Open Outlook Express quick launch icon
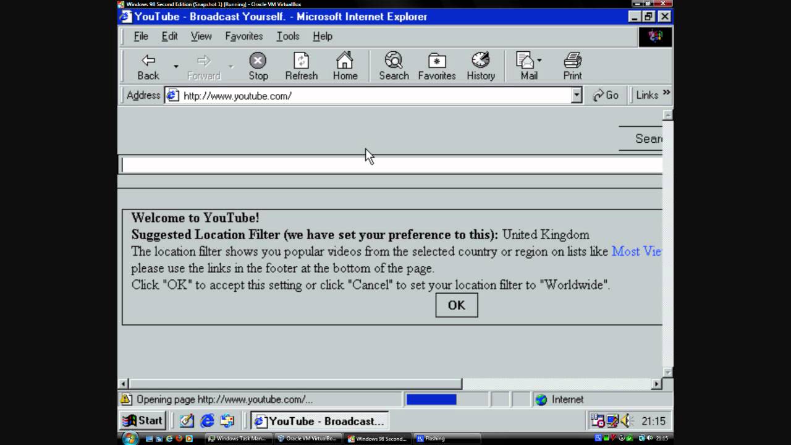The image size is (791, 445). pyautogui.click(x=227, y=421)
